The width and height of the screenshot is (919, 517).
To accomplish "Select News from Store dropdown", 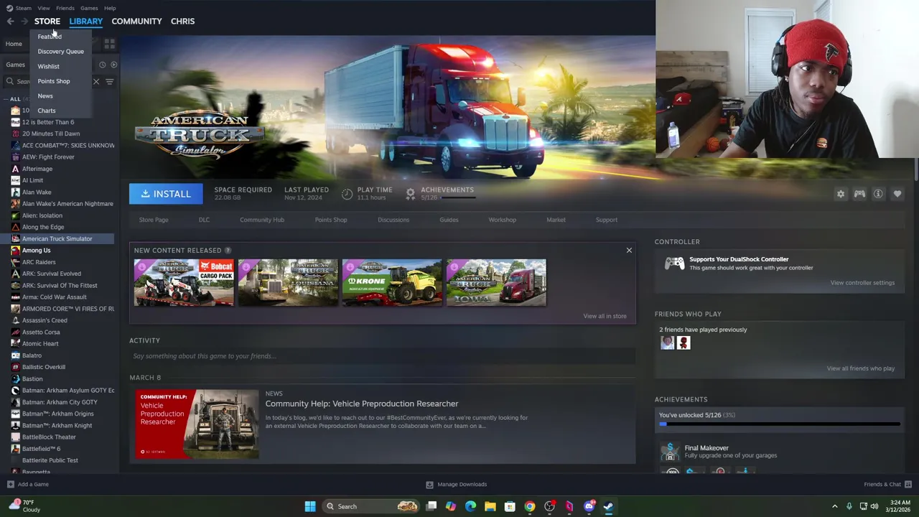I will (x=45, y=96).
